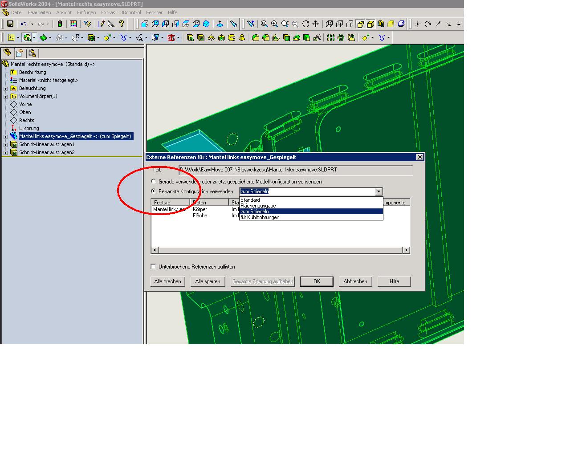Select 'Material <nicht festgelegt>' tree item
The width and height of the screenshot is (570, 456).
[x=49, y=80]
